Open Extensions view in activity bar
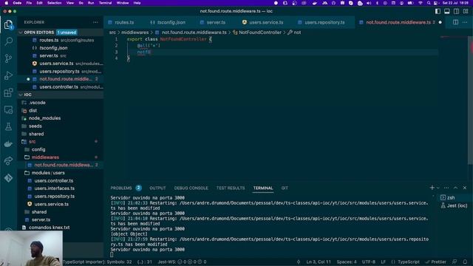The width and height of the screenshot is (473, 266). point(8,92)
